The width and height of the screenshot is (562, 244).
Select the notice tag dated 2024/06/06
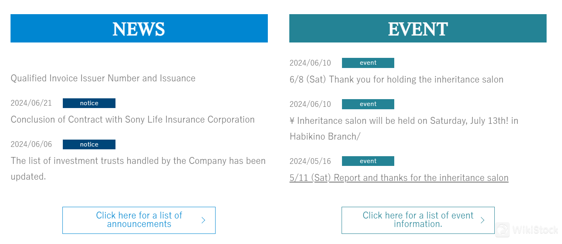click(x=89, y=144)
